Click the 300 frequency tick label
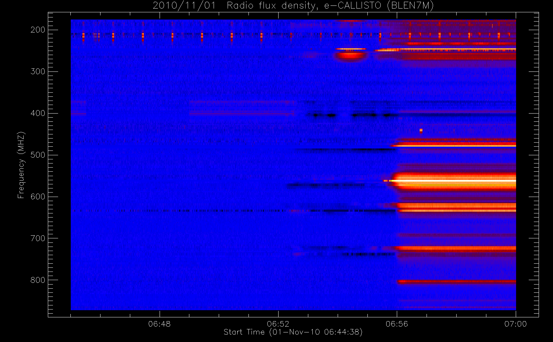Image resolution: width=553 pixels, height=342 pixels. (x=38, y=71)
